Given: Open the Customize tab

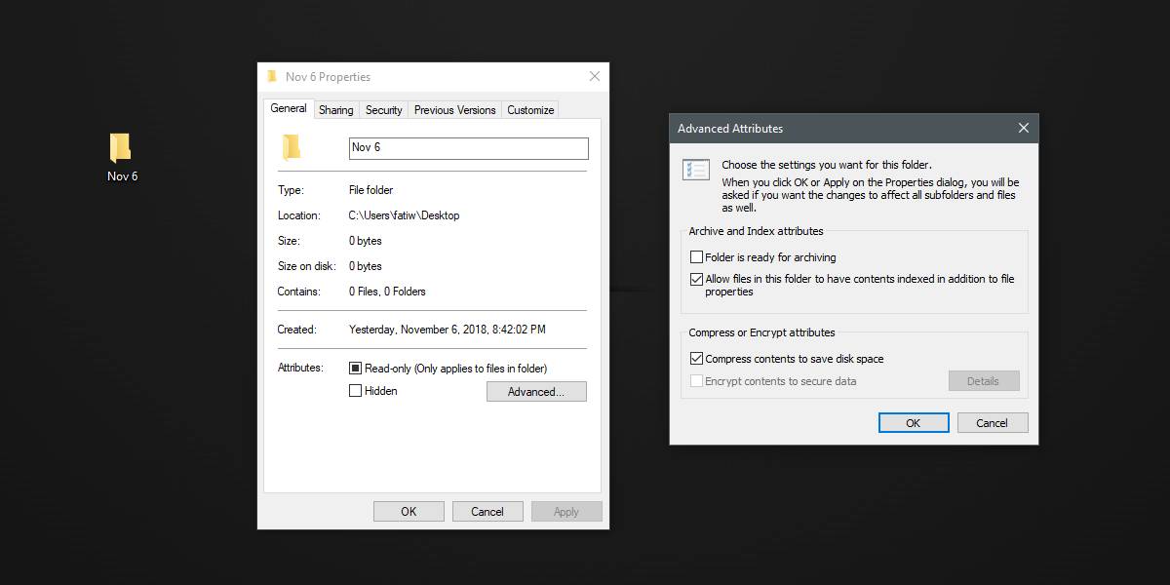Looking at the screenshot, I should click(530, 110).
